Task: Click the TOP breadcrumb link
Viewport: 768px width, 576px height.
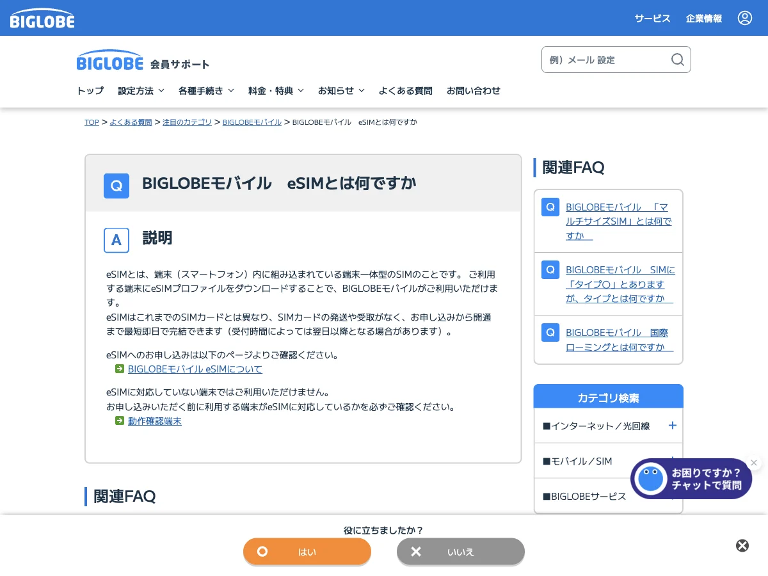Action: coord(92,122)
